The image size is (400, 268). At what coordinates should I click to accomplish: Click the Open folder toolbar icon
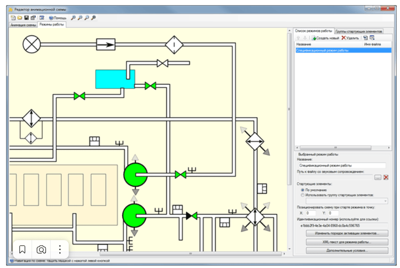[20, 18]
